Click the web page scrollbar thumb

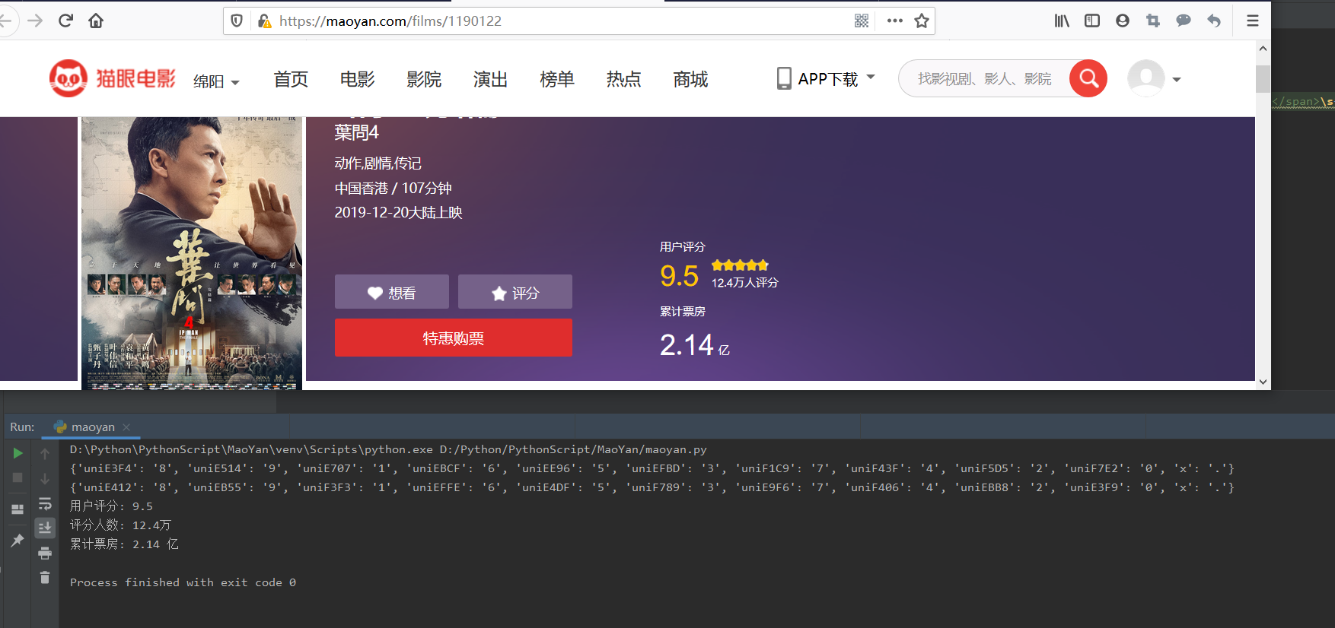click(1263, 78)
